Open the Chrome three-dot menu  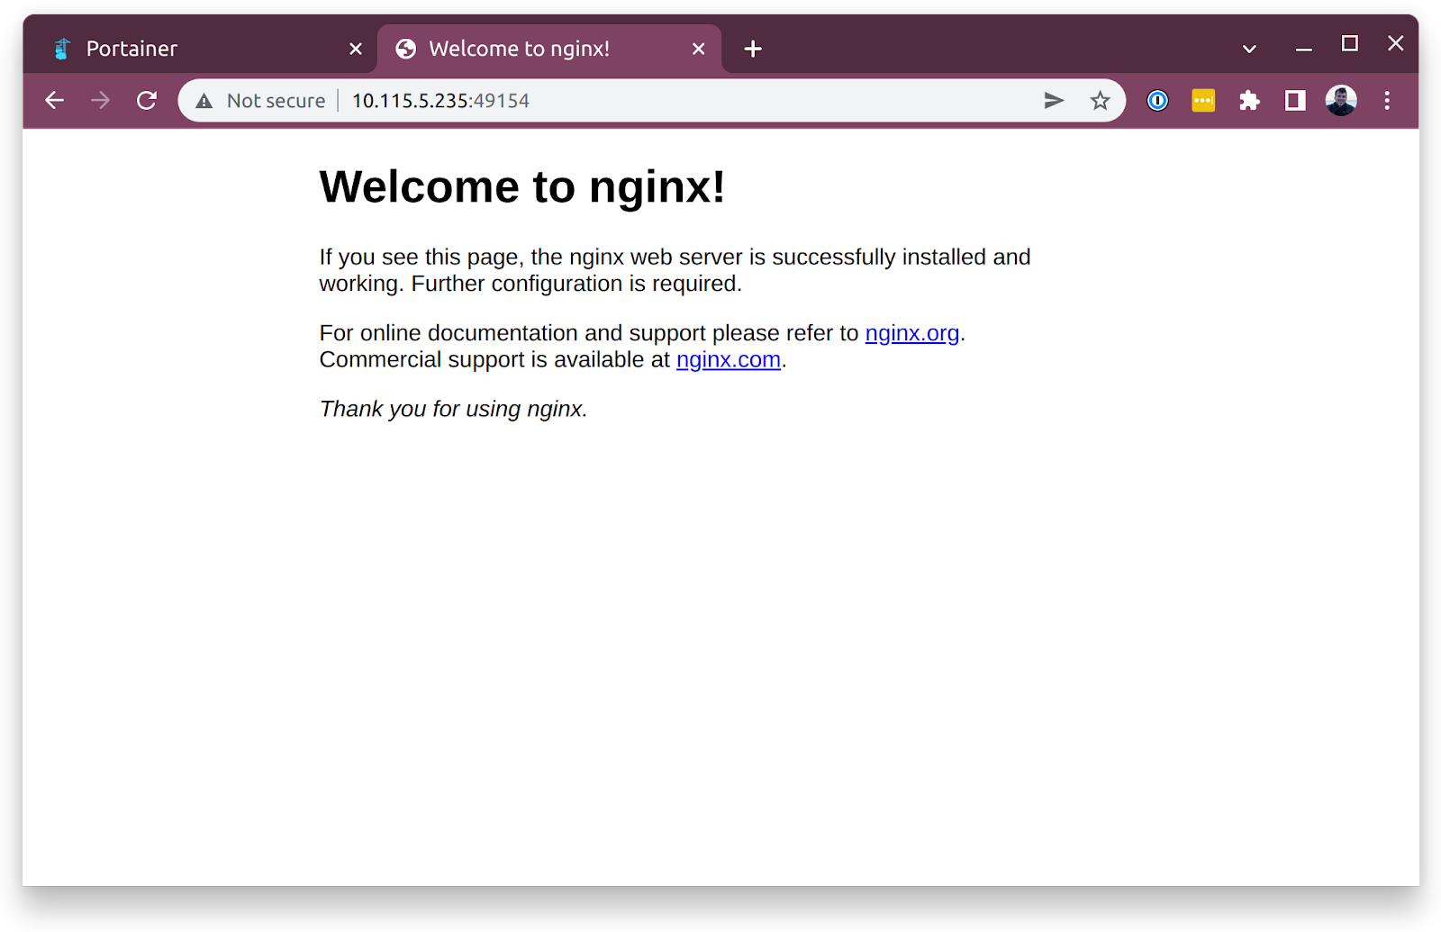click(x=1387, y=100)
